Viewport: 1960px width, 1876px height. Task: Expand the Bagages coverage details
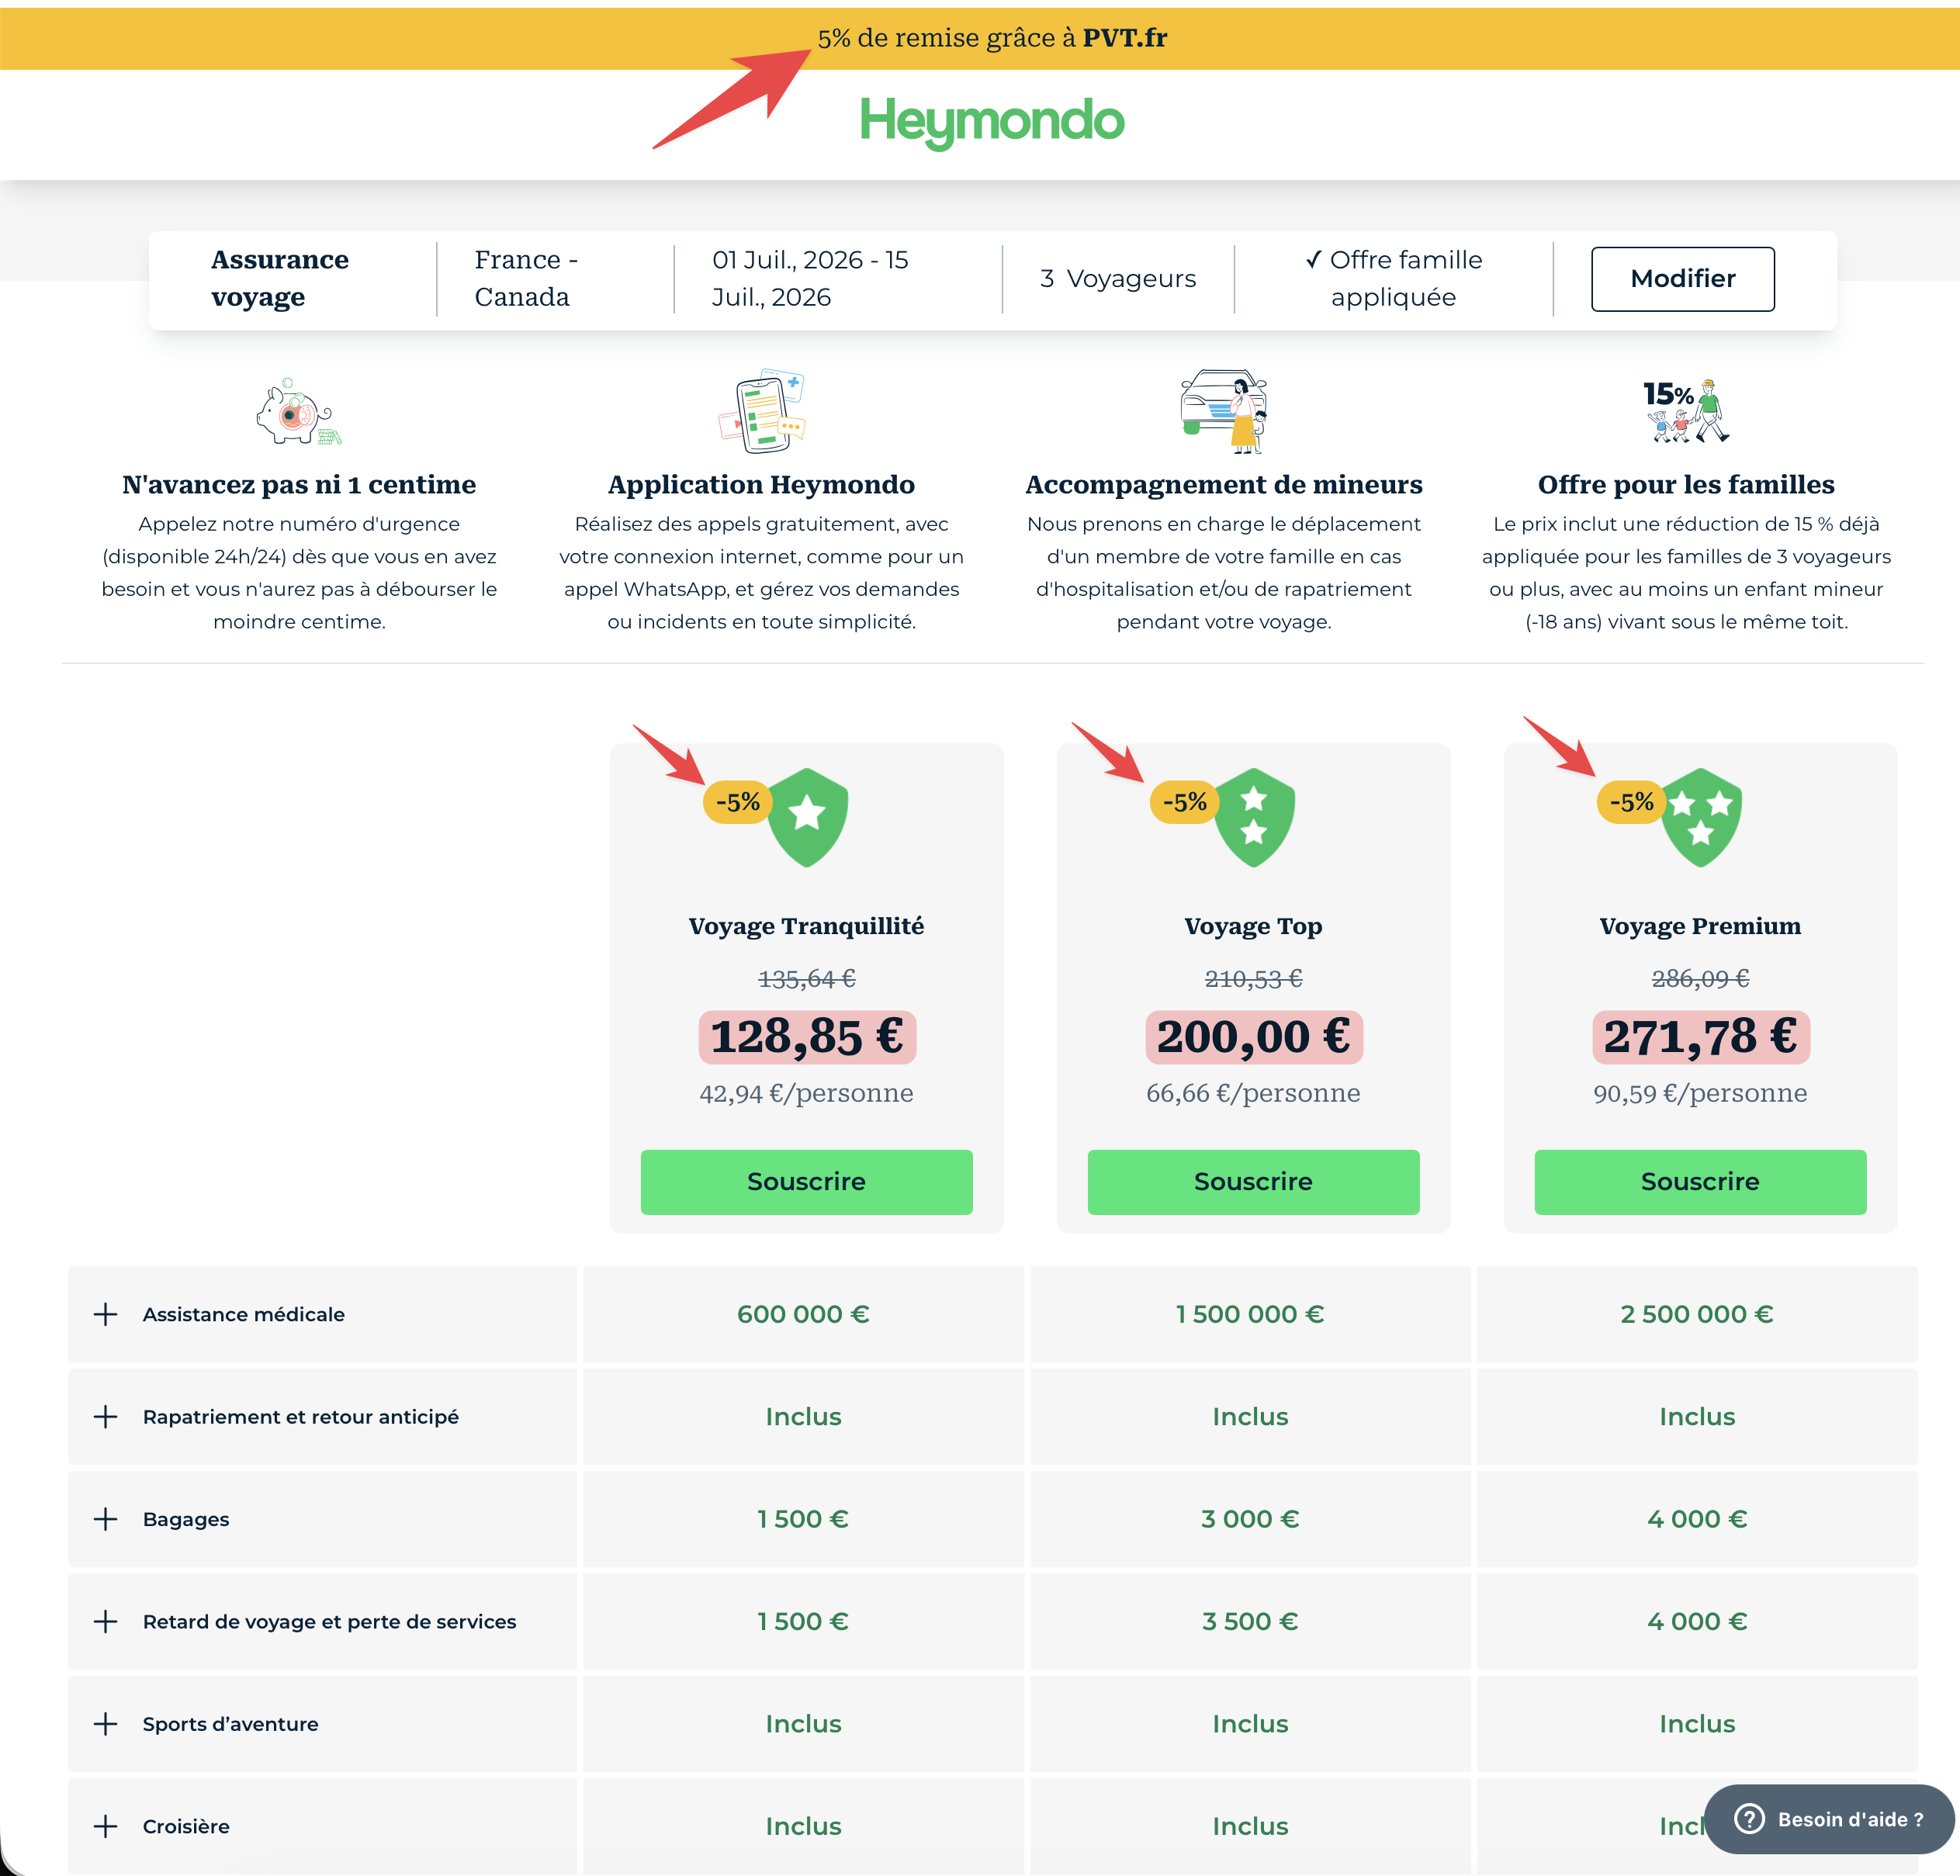(x=105, y=1519)
